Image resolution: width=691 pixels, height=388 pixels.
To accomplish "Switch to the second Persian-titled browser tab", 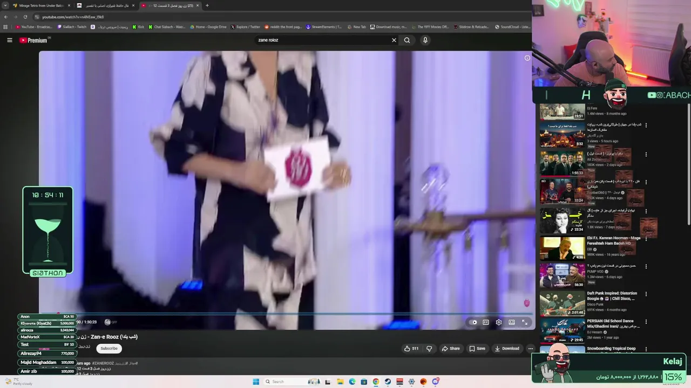I will click(x=106, y=5).
